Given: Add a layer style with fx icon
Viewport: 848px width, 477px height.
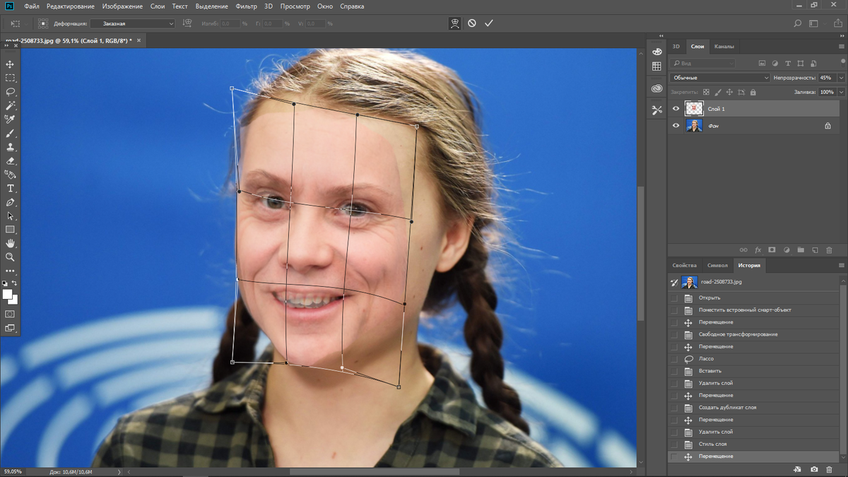Looking at the screenshot, I should 758,249.
